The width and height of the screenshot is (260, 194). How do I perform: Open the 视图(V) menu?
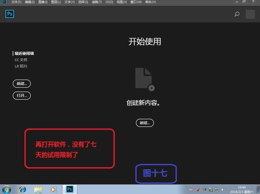tap(122, 2)
